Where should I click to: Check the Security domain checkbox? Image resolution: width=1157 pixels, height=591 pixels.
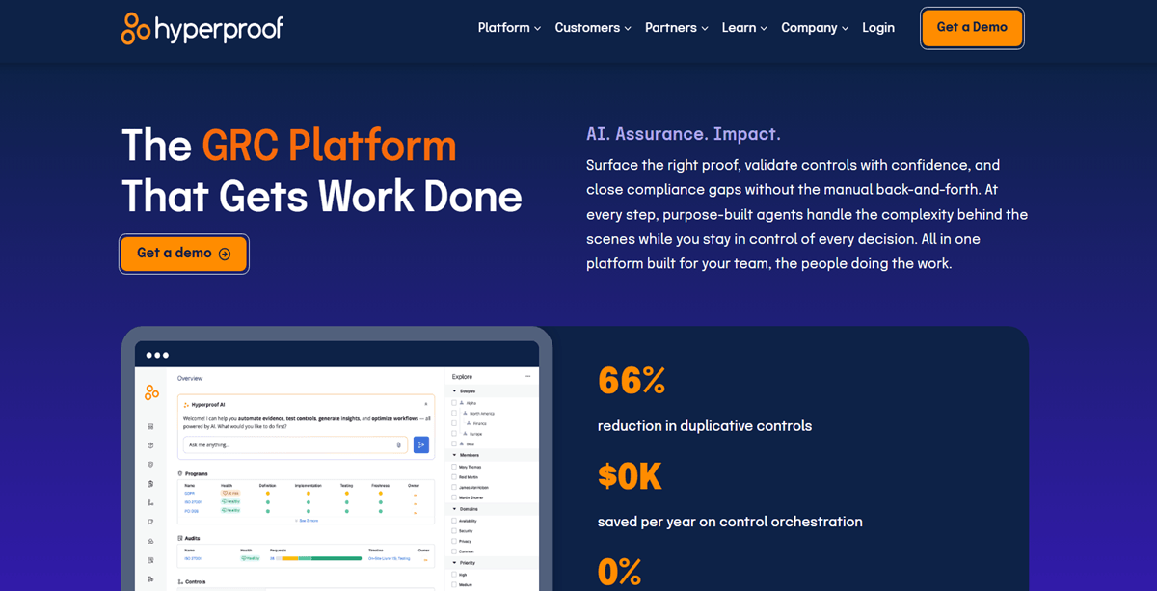(x=454, y=531)
